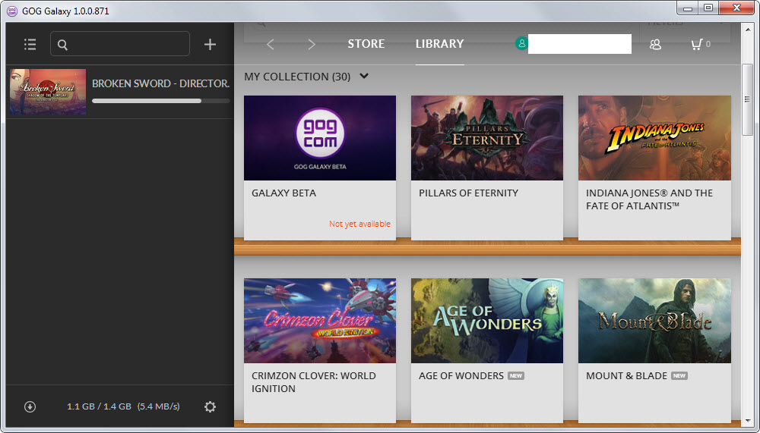Click the vertical scrollbar thumb
The height and width of the screenshot is (433, 760).
pos(747,99)
